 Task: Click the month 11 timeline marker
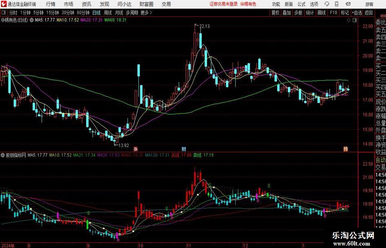[x=189, y=246]
